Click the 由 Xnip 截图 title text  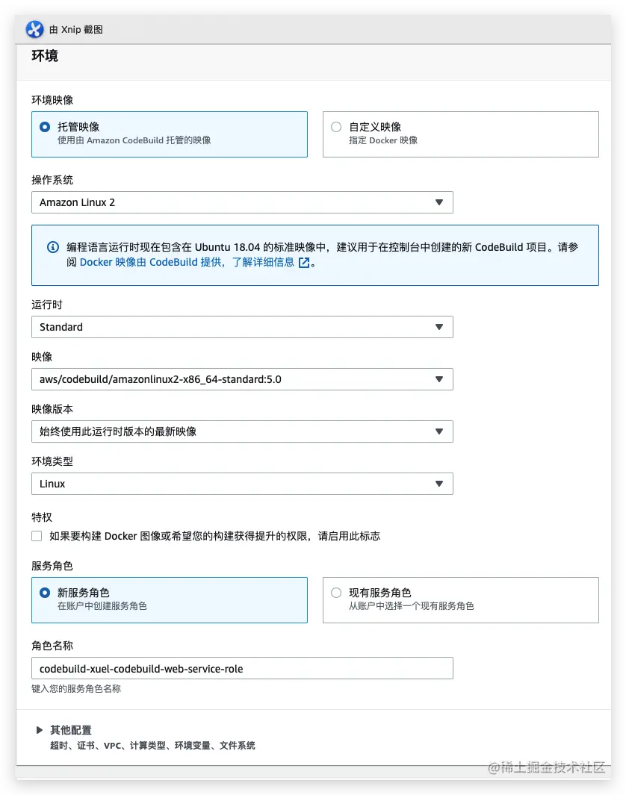click(76, 29)
